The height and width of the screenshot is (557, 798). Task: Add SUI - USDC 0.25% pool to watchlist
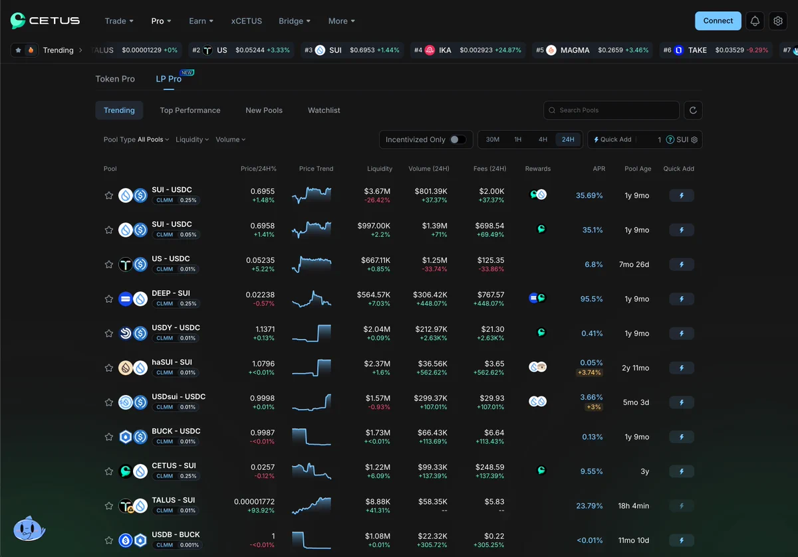[109, 195]
